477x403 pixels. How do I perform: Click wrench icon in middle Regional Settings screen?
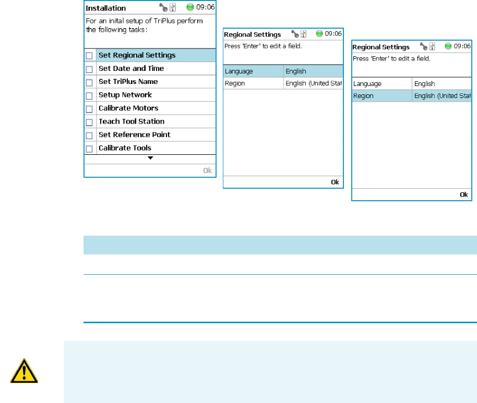point(295,34)
